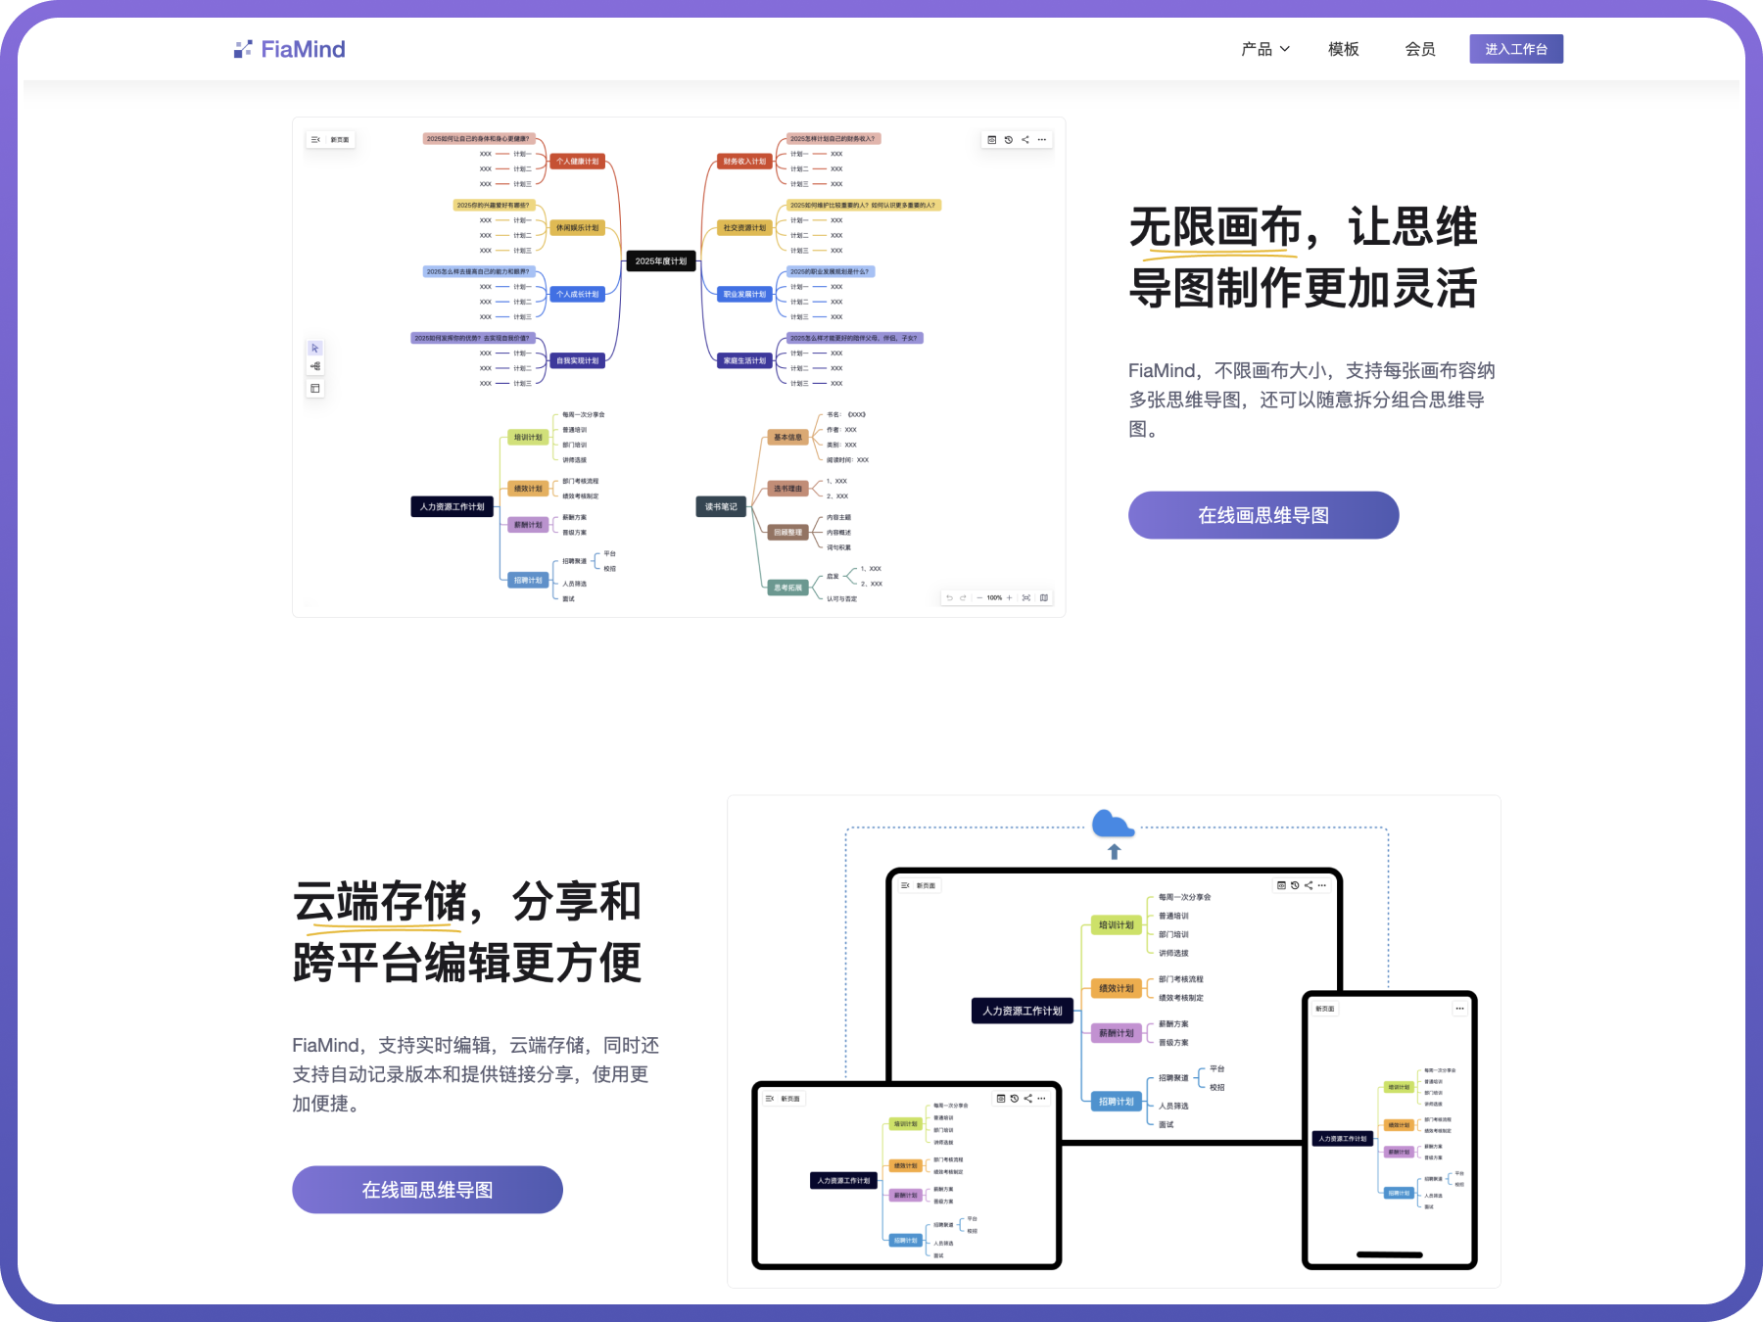
Task: Click save icon in tablet mockup toolbar
Action: click(1001, 1099)
